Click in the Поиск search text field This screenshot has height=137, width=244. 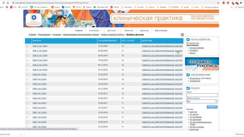(x=202, y=95)
